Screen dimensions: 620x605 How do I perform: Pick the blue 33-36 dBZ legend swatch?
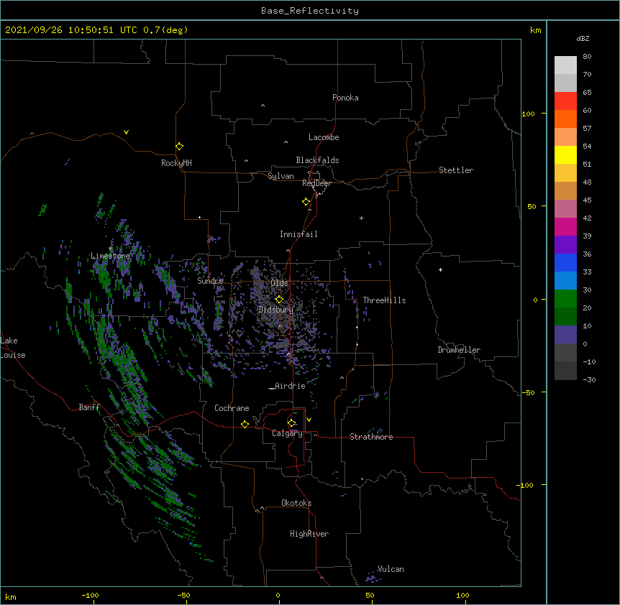pyautogui.click(x=565, y=262)
